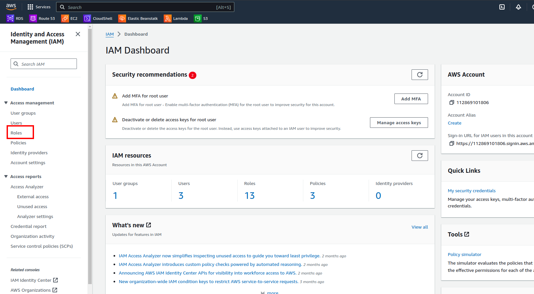This screenshot has height=294, width=534.
Task: Copy the sign-in URL for IAM users
Action: [x=452, y=143]
